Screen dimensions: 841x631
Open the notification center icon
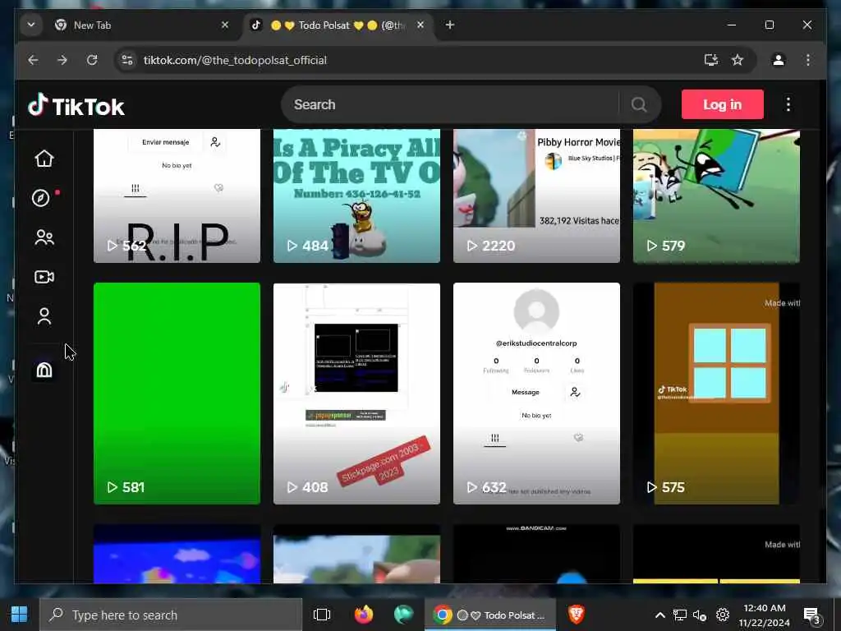point(812,615)
